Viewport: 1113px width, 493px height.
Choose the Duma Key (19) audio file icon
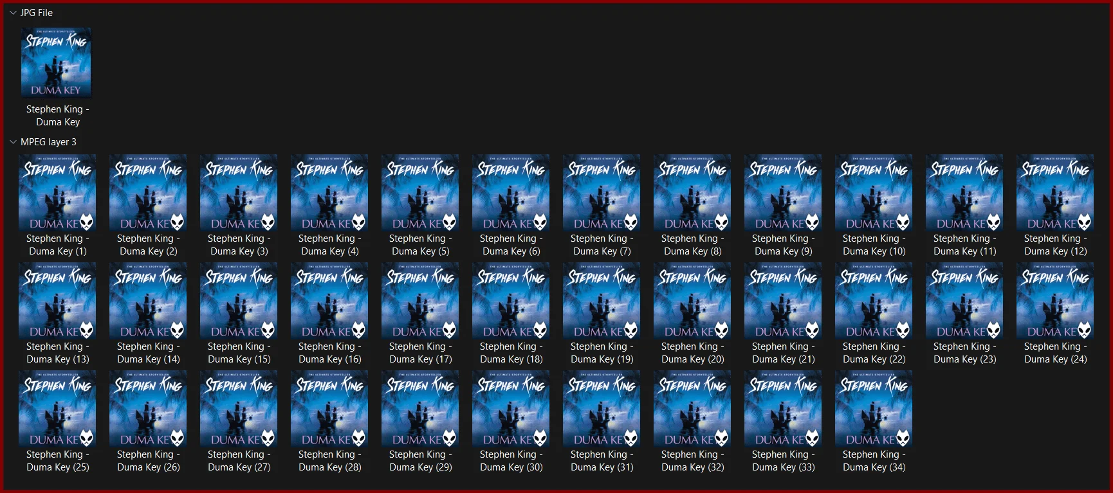tap(602, 301)
